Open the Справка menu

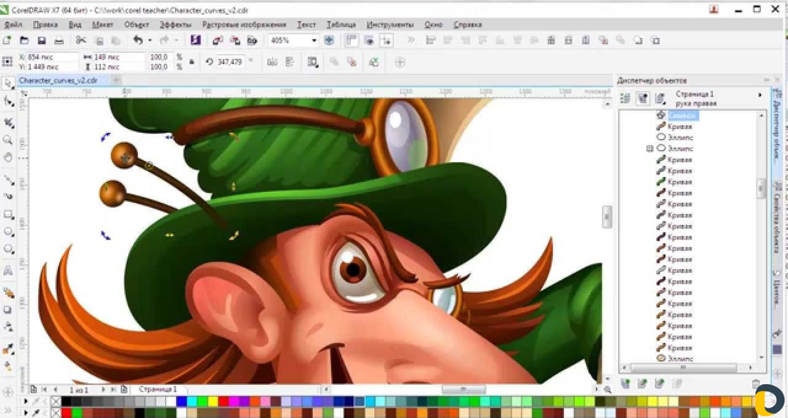(x=467, y=25)
